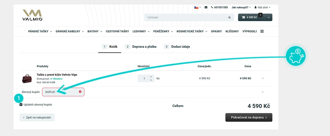Click the unit price 4 590 Kč
The height and width of the screenshot is (136, 330).
pyautogui.click(x=205, y=78)
